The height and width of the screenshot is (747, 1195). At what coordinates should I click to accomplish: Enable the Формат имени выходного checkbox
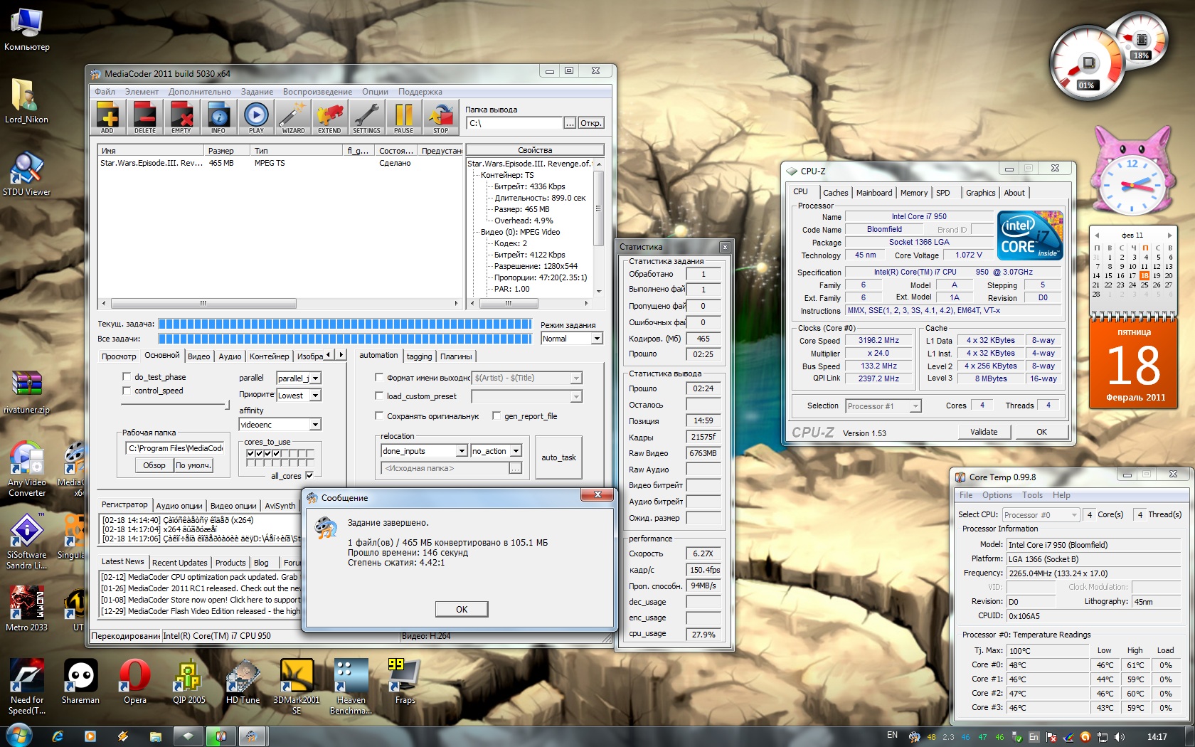pyautogui.click(x=379, y=378)
